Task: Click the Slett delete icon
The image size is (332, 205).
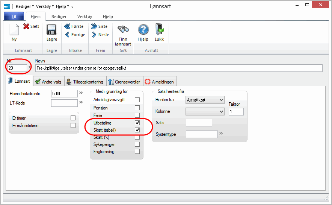Action: [27, 26]
